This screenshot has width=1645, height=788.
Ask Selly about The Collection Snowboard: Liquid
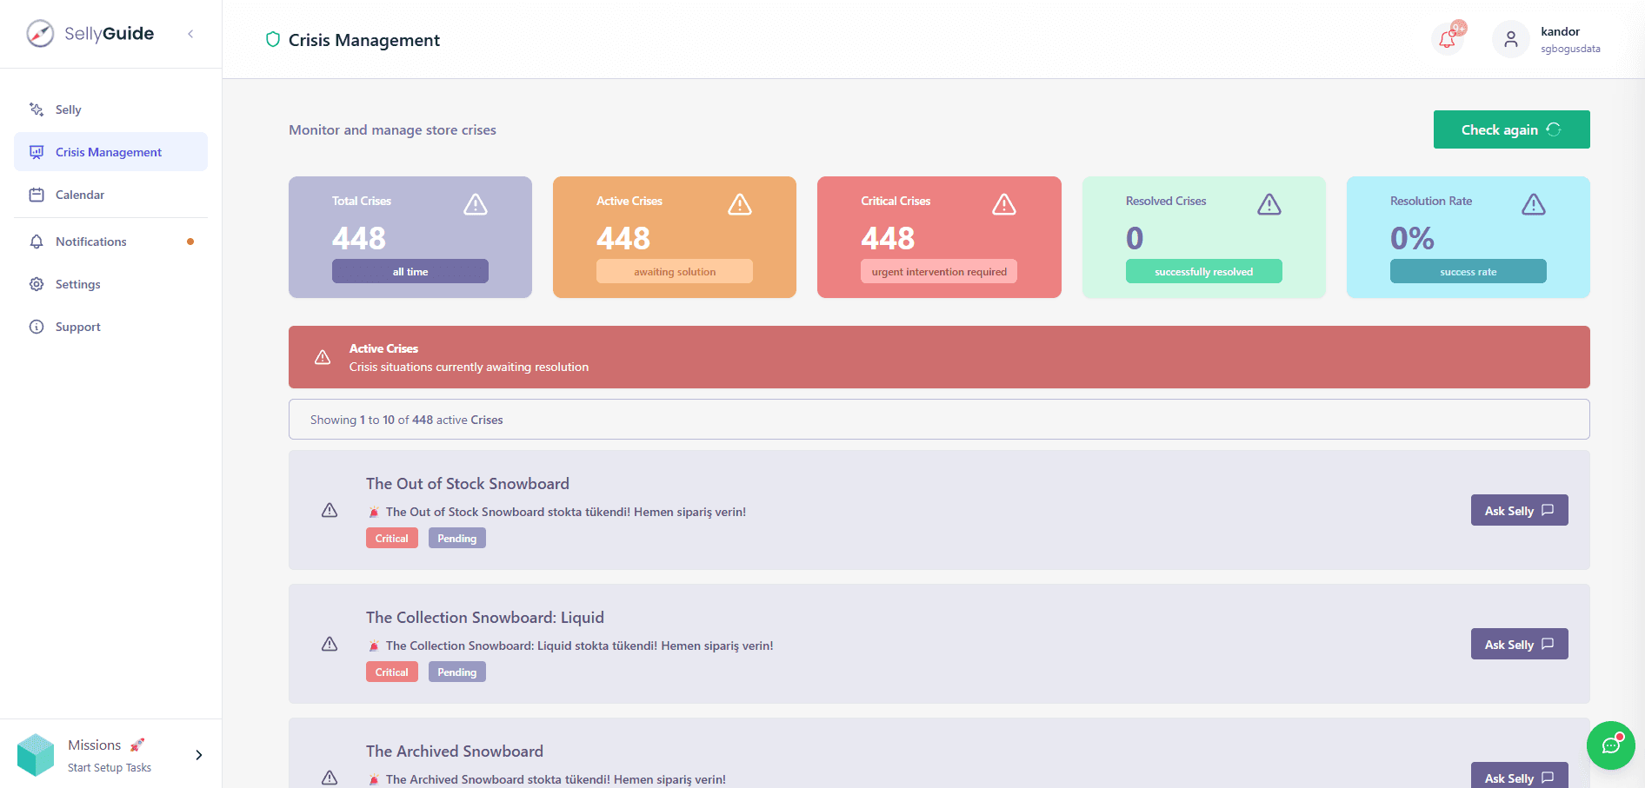pos(1519,644)
